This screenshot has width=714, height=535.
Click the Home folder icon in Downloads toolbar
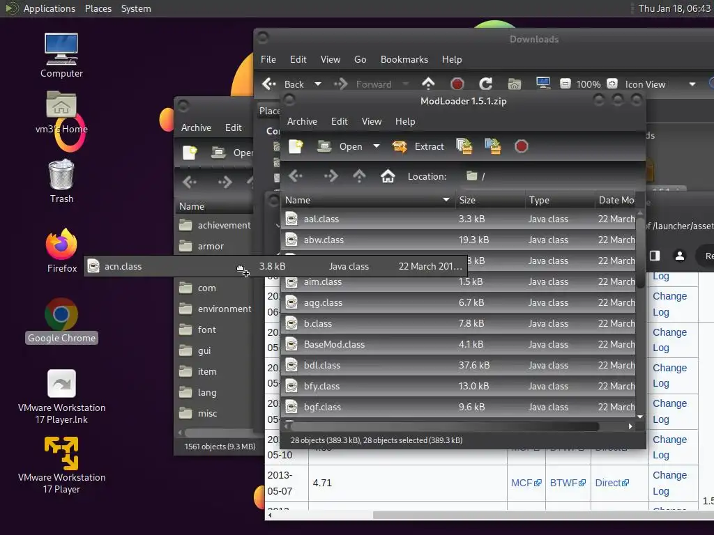[514, 84]
